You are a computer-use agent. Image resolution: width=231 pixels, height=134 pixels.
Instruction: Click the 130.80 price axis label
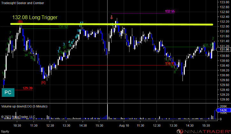[224, 56]
